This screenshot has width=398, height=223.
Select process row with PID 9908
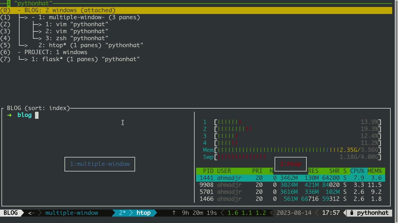[290, 185]
